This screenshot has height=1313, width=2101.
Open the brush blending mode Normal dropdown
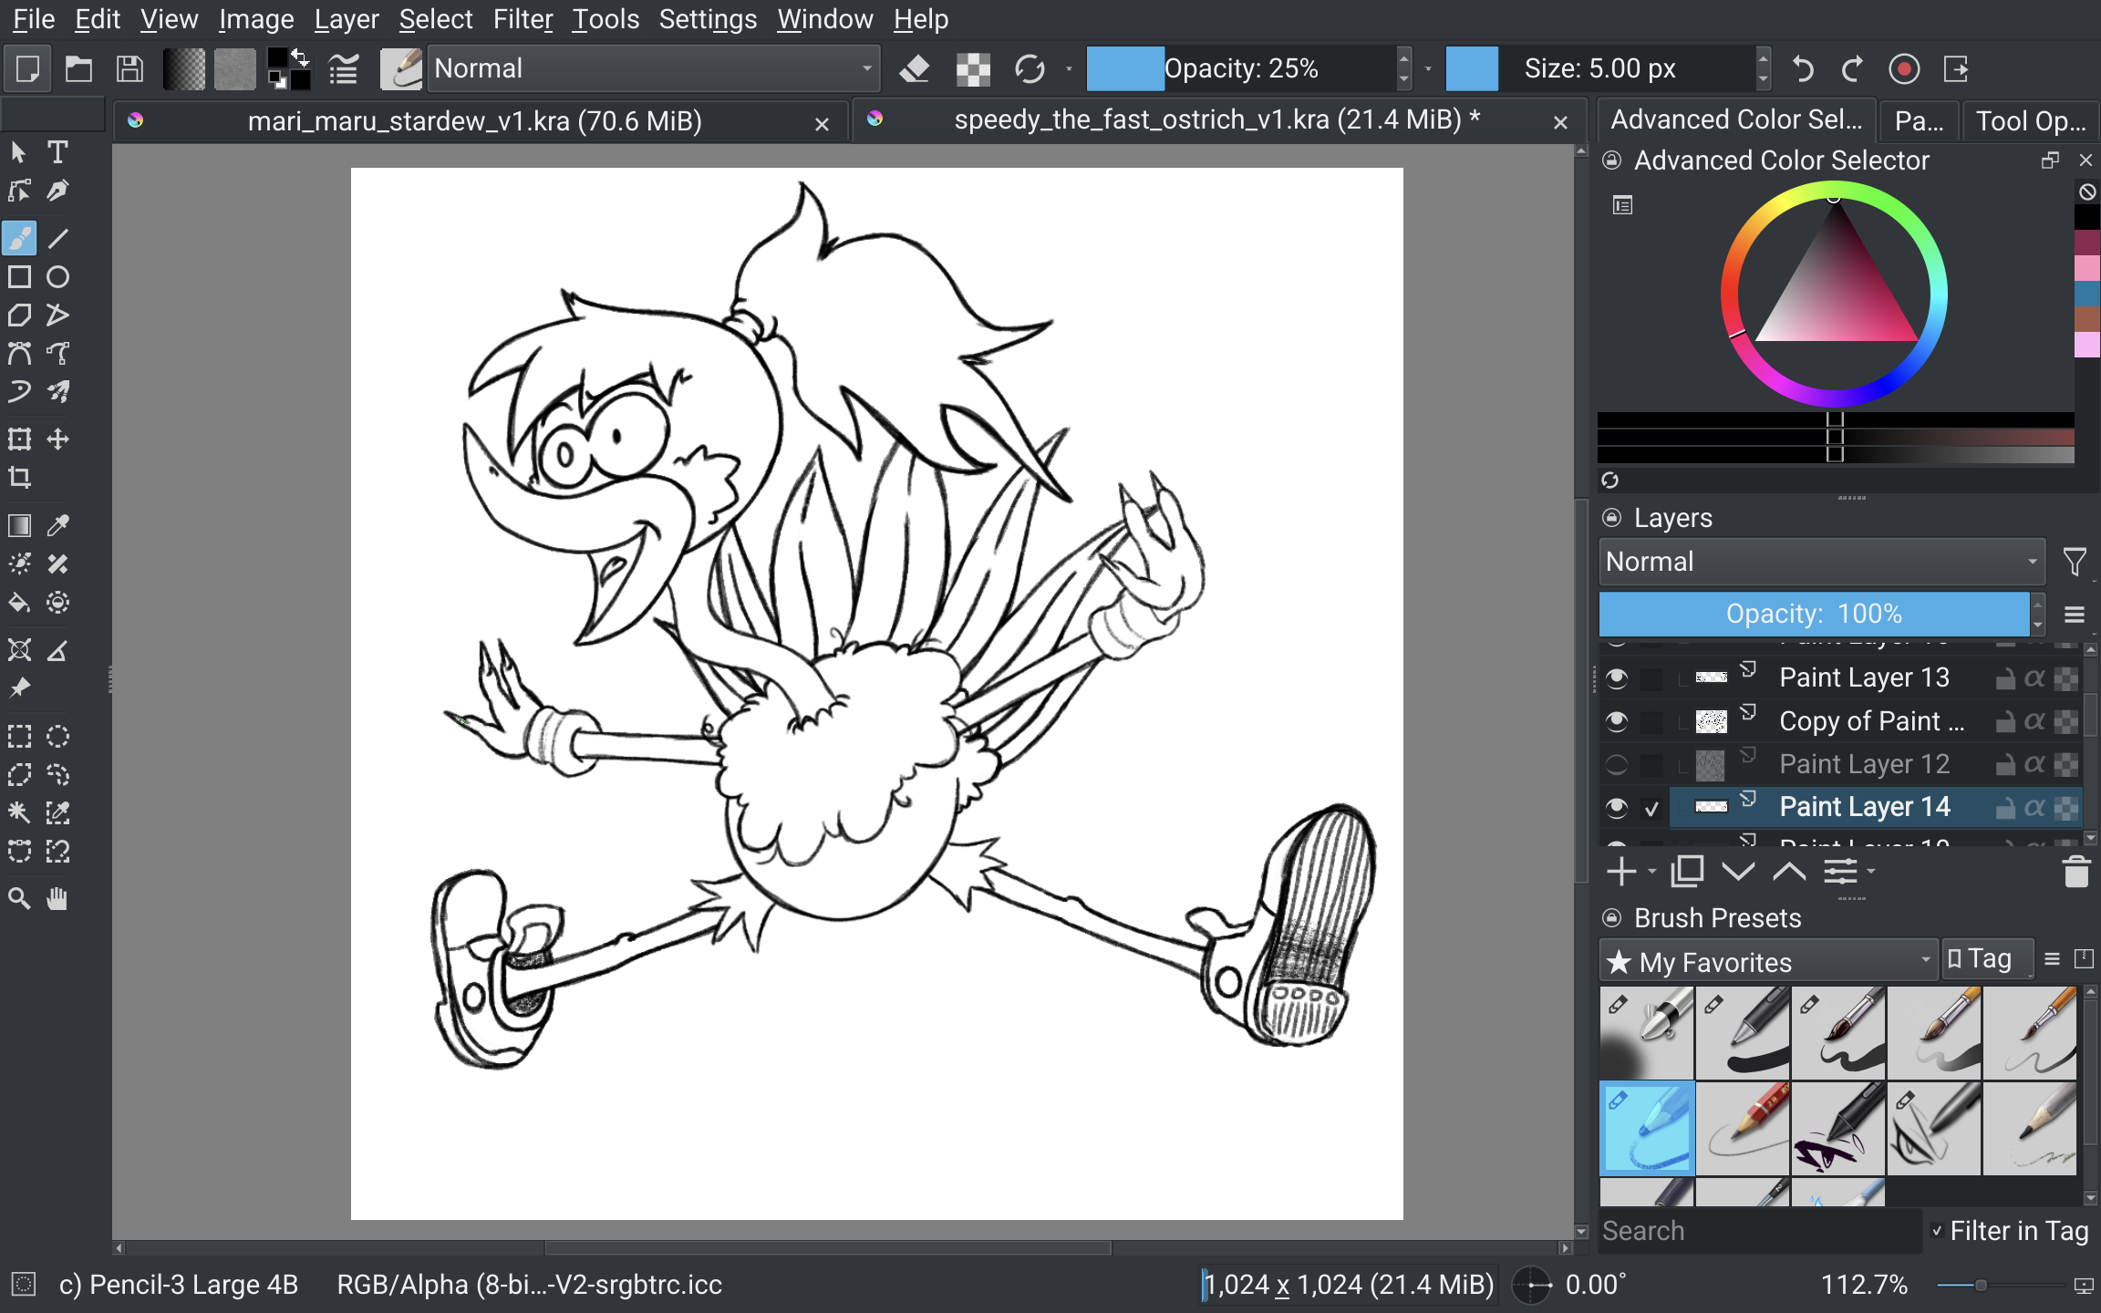653,69
